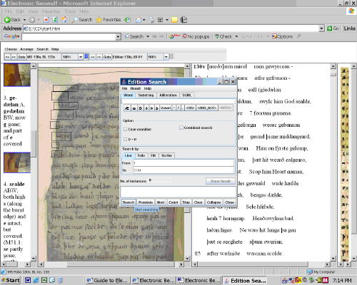Stop page loading with red X icon
This screenshot has width=357, height=285.
(x=46, y=20)
